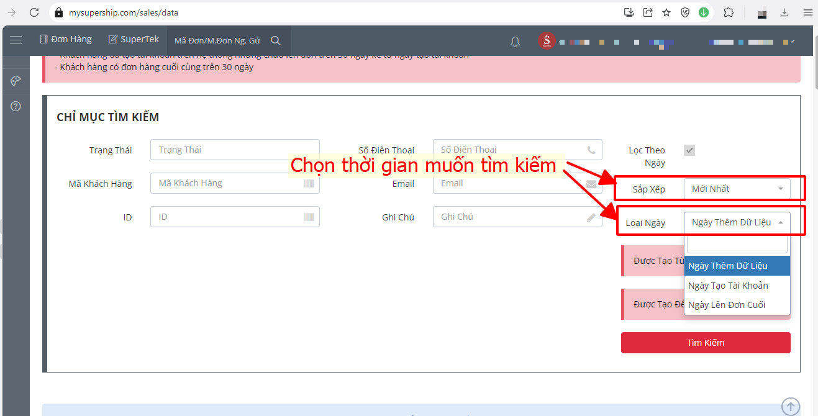
Task: Click the red Tìm Kiếm button
Action: [705, 342]
